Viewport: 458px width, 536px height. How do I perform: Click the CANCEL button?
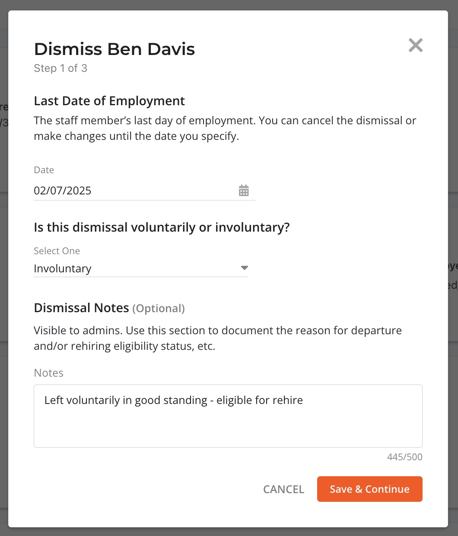pos(283,489)
